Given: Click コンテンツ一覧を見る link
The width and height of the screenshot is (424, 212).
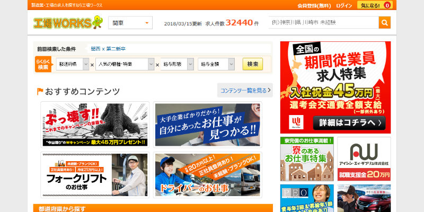Looking at the screenshot, I should 244,90.
